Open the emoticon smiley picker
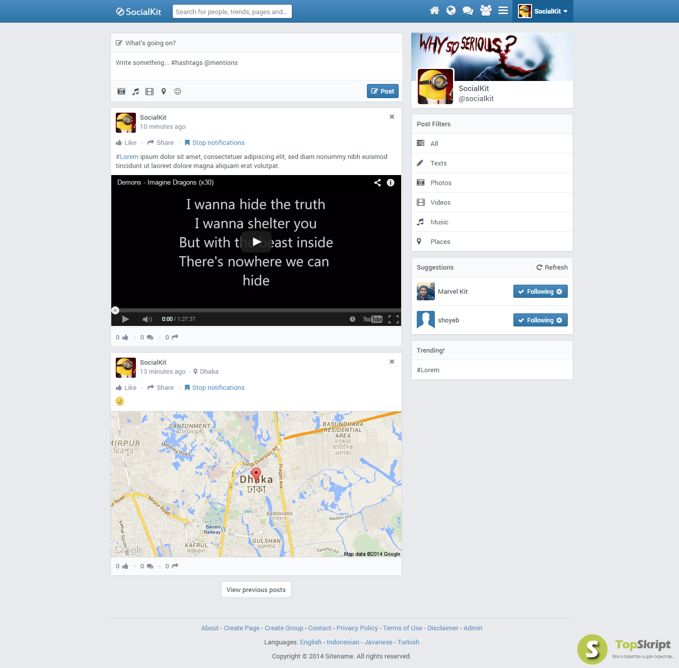Viewport: 679px width, 668px height. click(178, 92)
